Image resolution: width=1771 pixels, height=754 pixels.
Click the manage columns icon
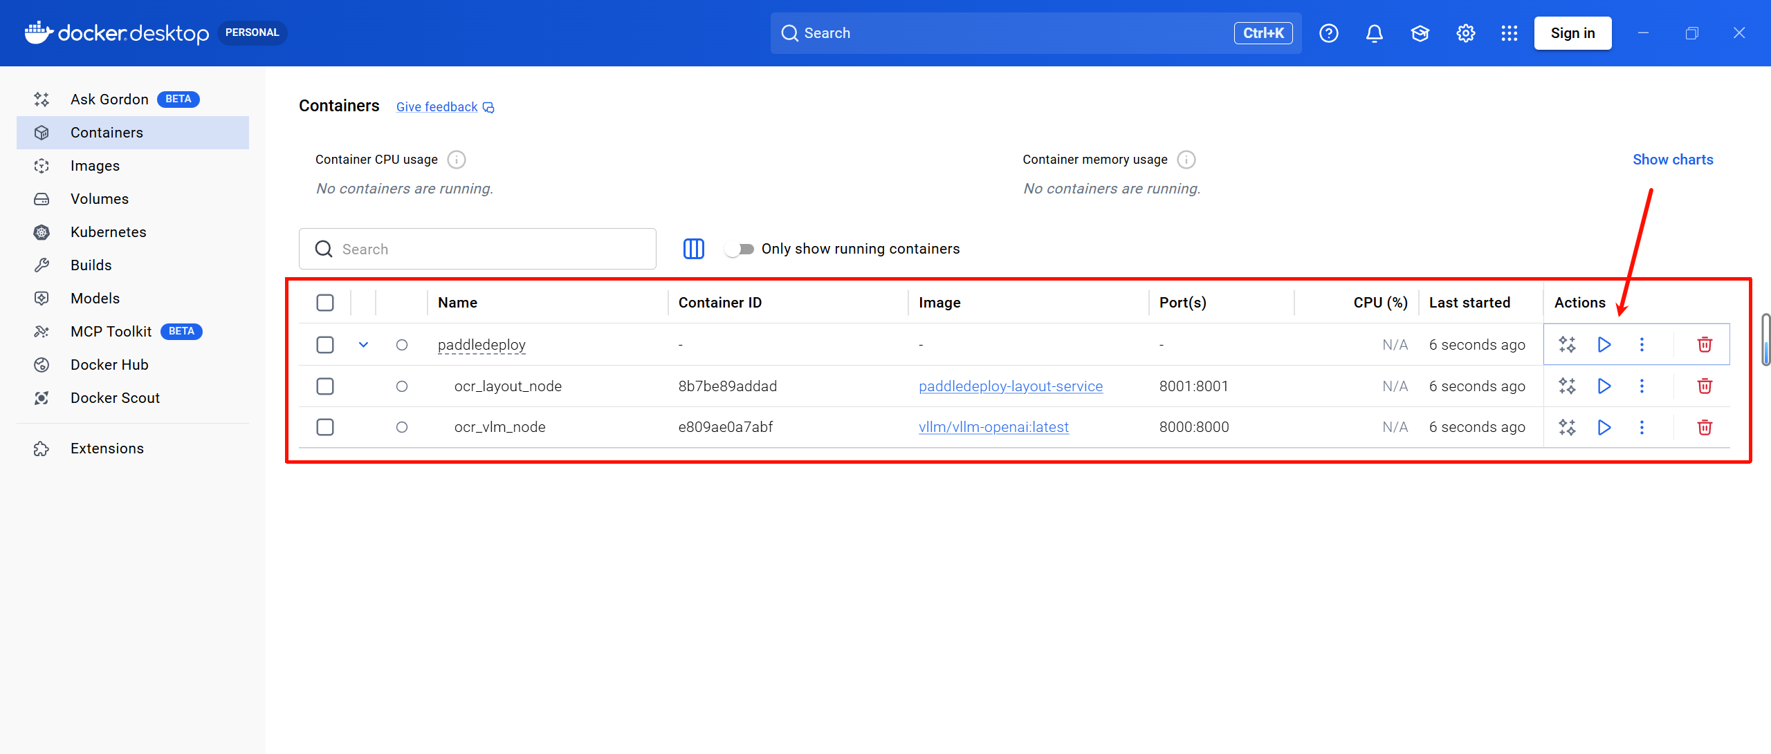[x=693, y=249]
